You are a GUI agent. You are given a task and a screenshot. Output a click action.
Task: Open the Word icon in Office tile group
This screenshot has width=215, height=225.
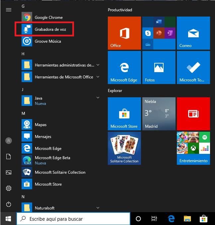pyautogui.click(x=159, y=22)
